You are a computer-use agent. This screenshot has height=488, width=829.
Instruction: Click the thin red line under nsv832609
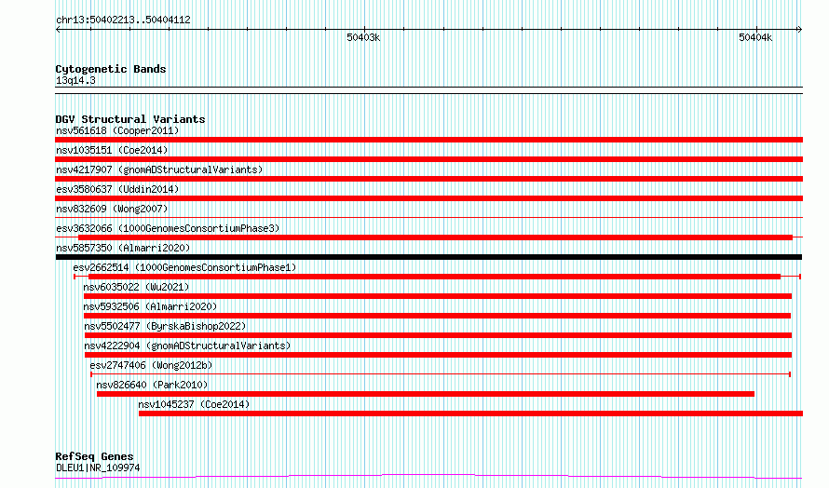tap(428, 217)
